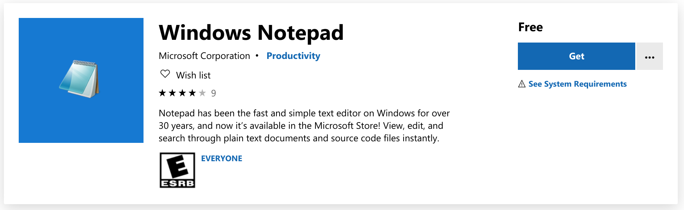Click the Notepad description paragraph
This screenshot has height=210, width=684.
pyautogui.click(x=304, y=126)
